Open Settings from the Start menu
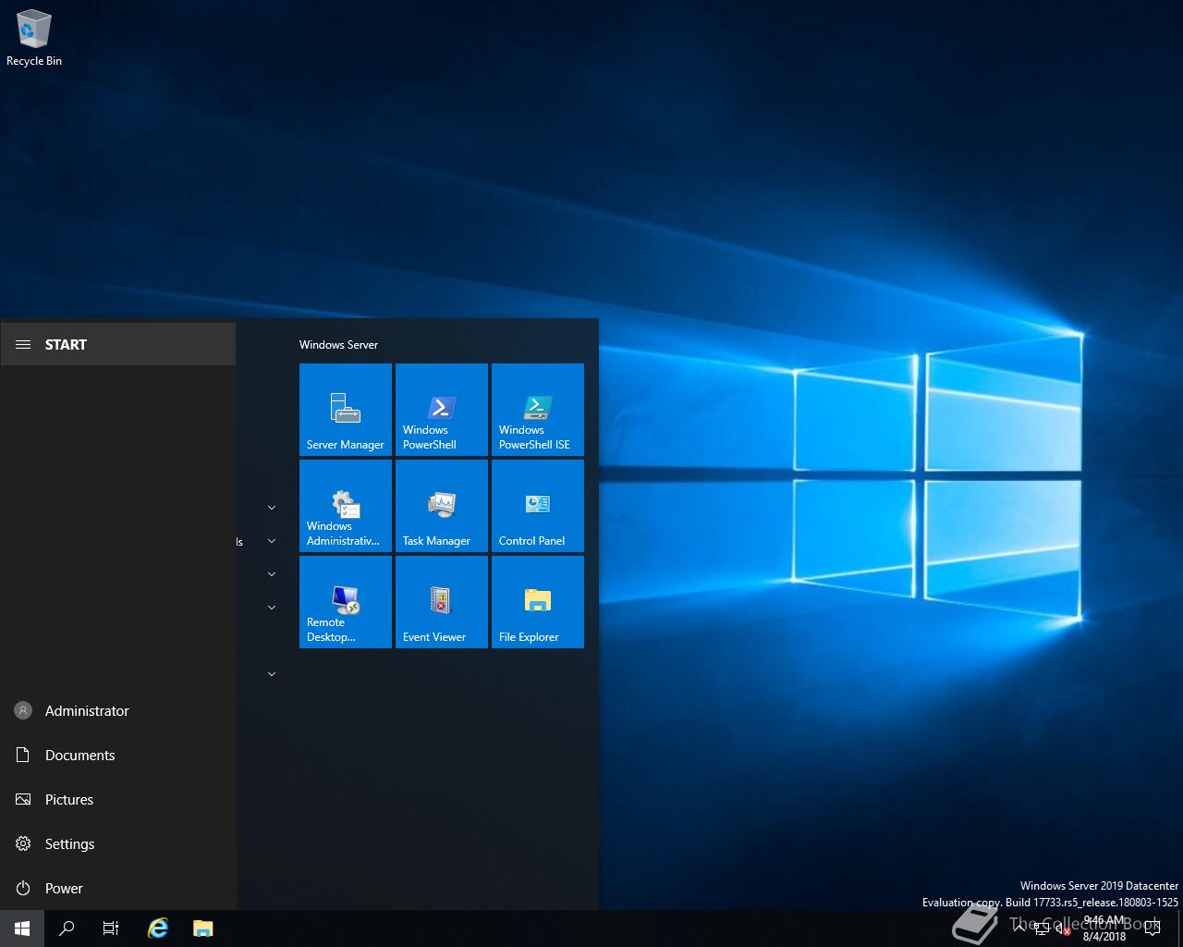This screenshot has width=1183, height=947. pyautogui.click(x=118, y=843)
